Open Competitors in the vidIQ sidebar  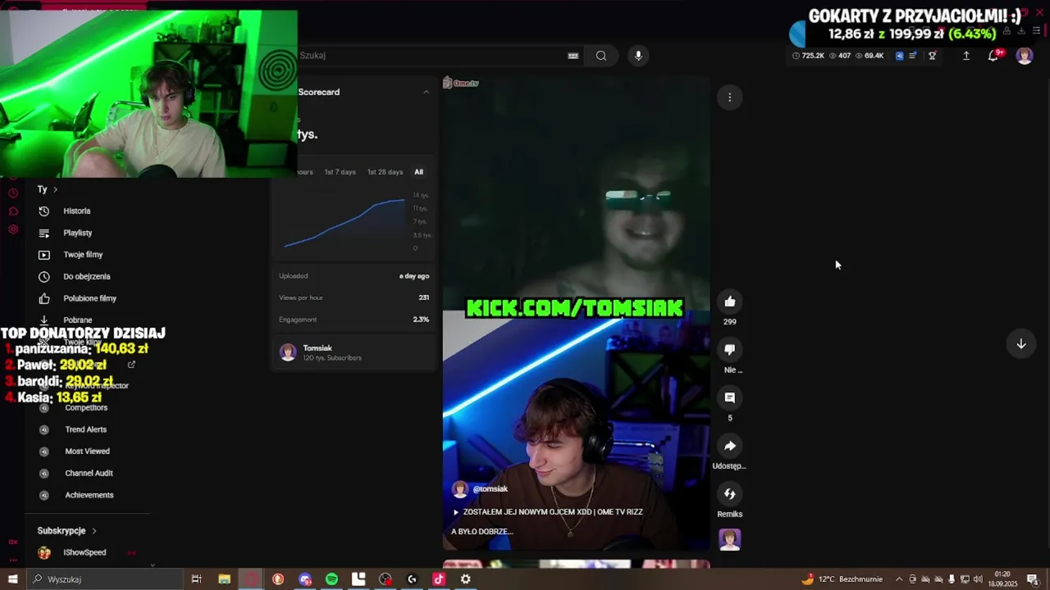85,408
